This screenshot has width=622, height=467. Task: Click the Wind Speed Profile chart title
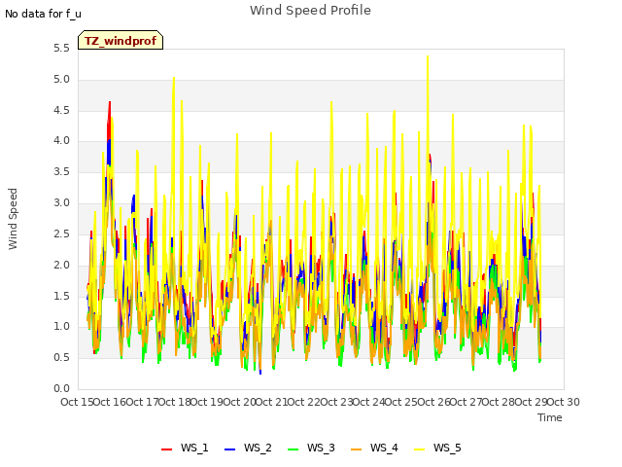310,11
